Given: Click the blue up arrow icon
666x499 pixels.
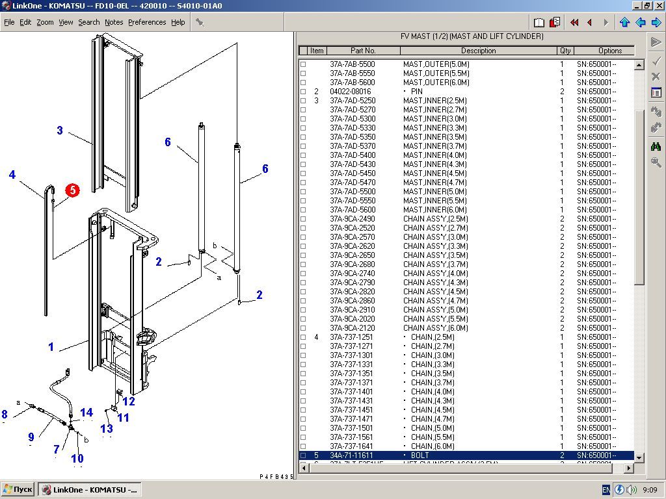Looking at the screenshot, I should click(624, 22).
